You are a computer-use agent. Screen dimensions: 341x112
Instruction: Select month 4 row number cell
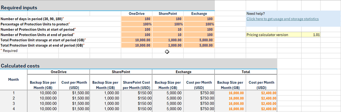14,109
